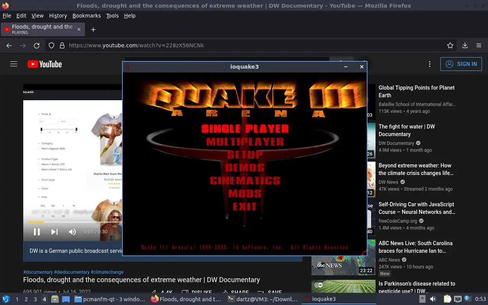Choose MULTIPLAYER in Quake III menu
The image size is (488, 305).
(x=245, y=141)
